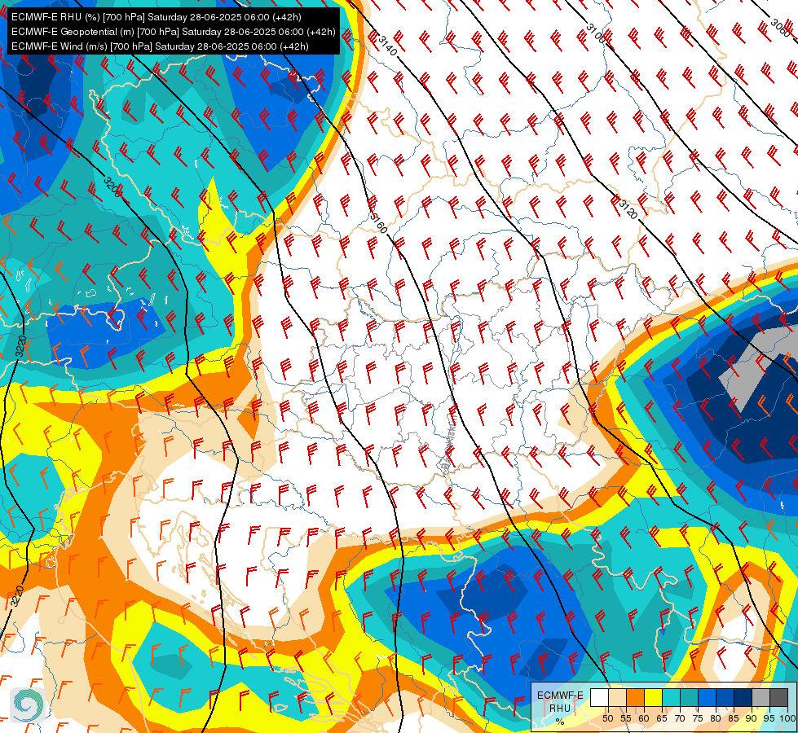The height and width of the screenshot is (733, 798).
Task: Click the teal 70-75% legend swatch
Action: click(x=689, y=697)
